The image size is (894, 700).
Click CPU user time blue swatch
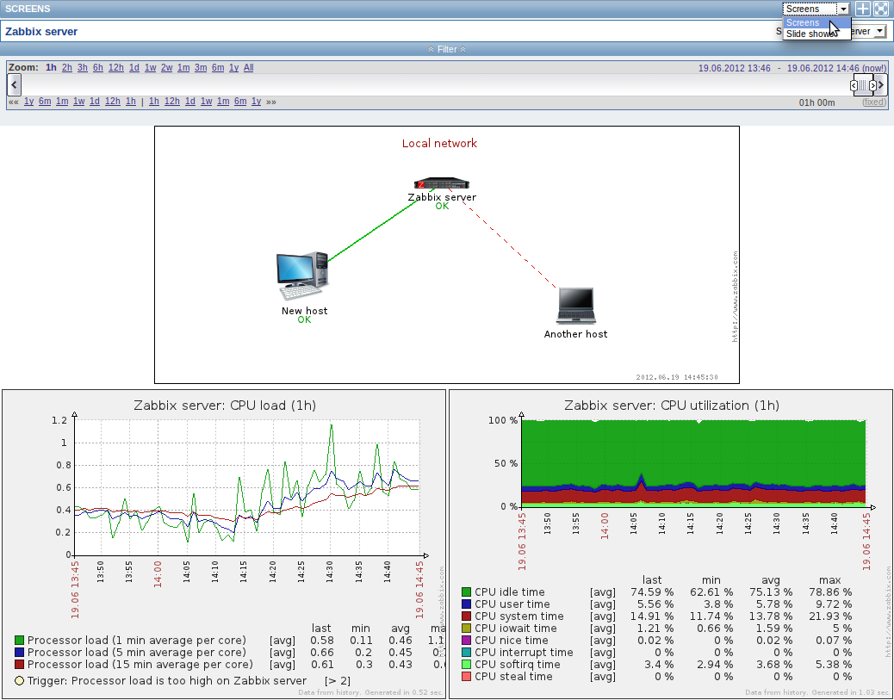(x=467, y=604)
